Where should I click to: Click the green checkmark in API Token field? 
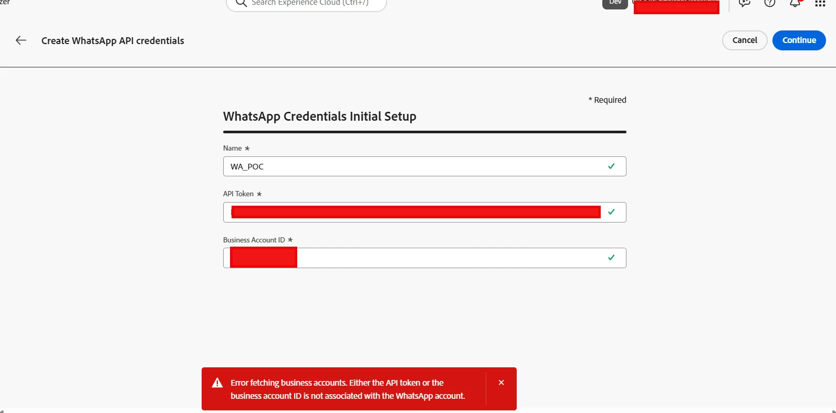pyautogui.click(x=611, y=212)
